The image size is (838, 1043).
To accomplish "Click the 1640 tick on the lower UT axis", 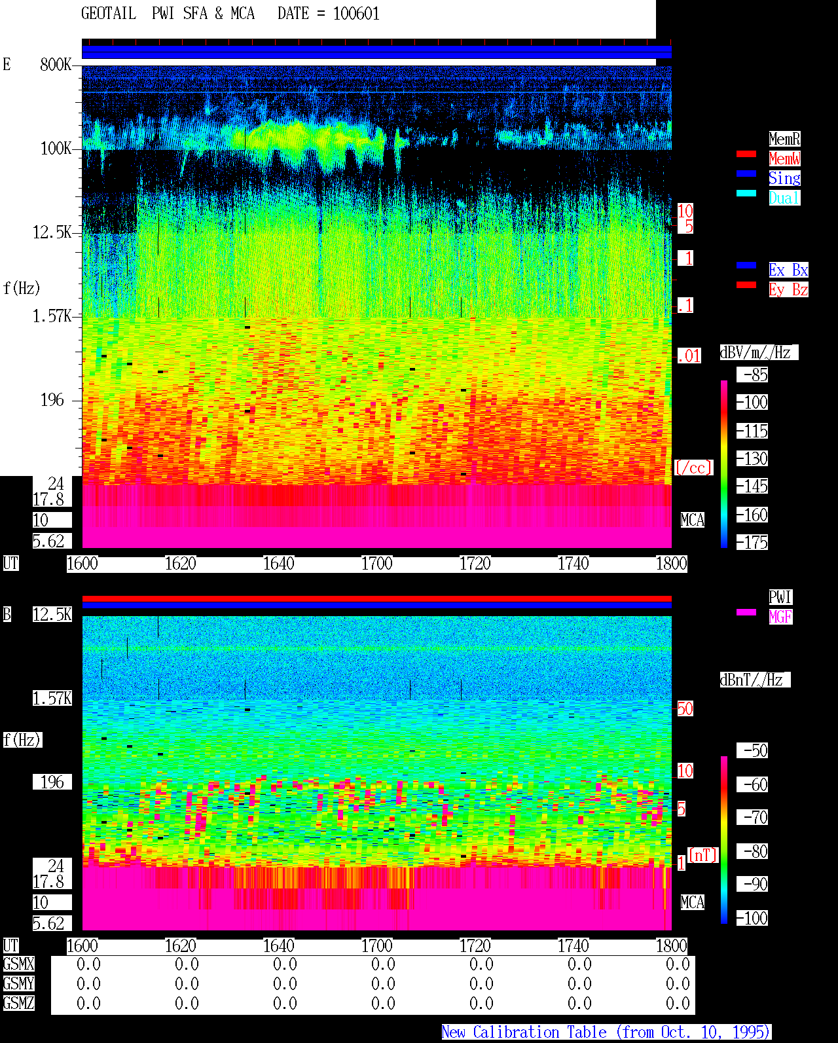I will coord(278,946).
